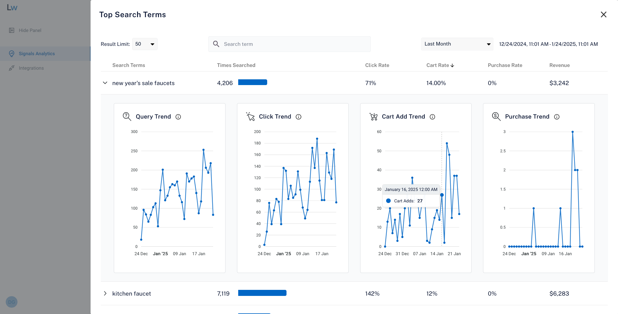The height and width of the screenshot is (314, 618).
Task: Select the "new year's sale faucets" term text
Action: (143, 83)
